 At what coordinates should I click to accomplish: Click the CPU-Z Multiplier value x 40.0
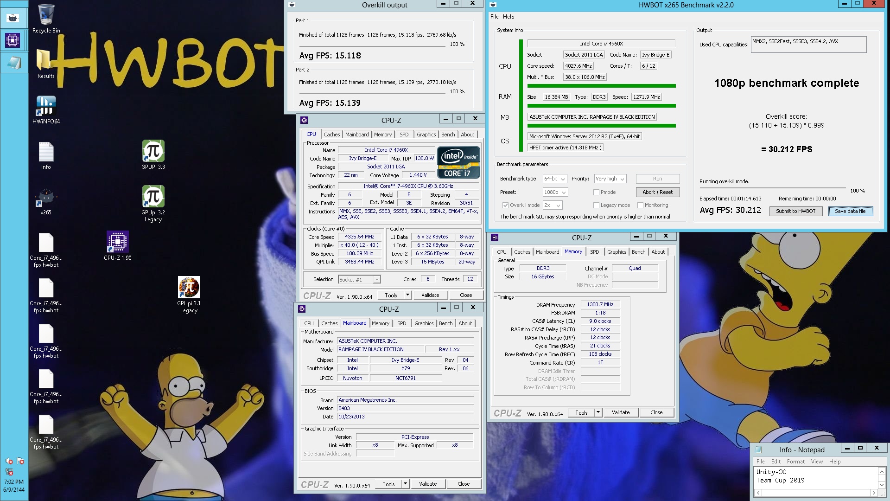coord(360,245)
